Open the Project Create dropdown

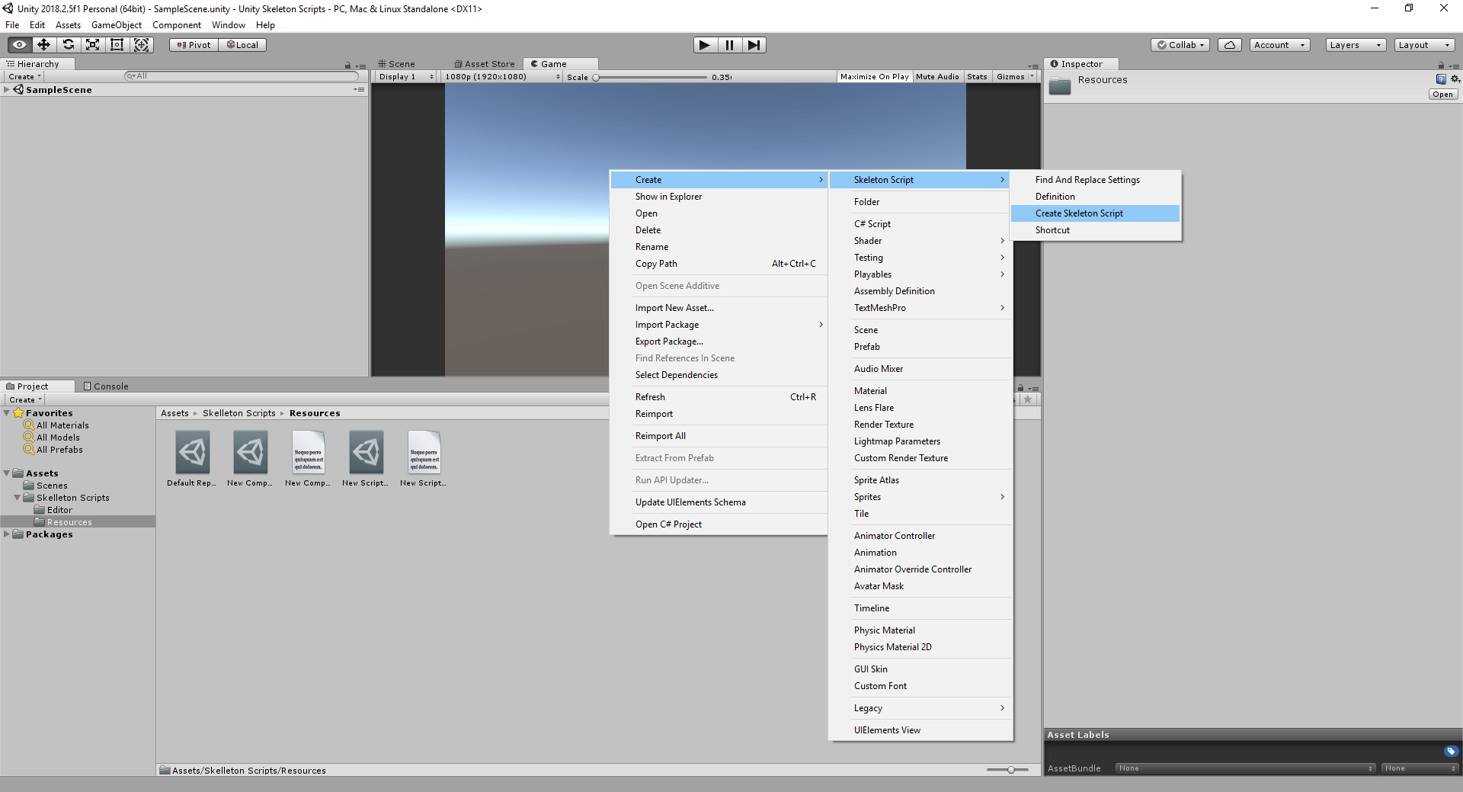click(x=24, y=400)
